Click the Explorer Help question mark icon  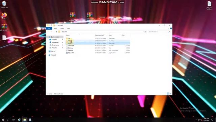[171, 28]
